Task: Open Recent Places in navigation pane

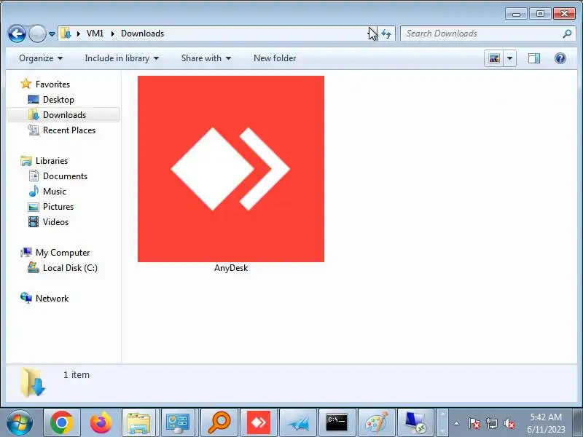Action: pyautogui.click(x=69, y=130)
